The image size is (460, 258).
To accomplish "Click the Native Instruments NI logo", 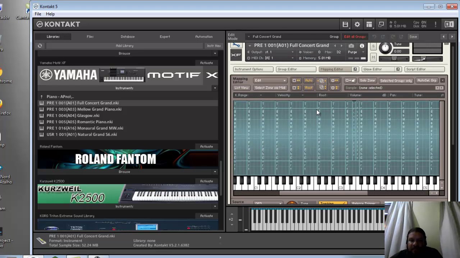I will tap(449, 24).
